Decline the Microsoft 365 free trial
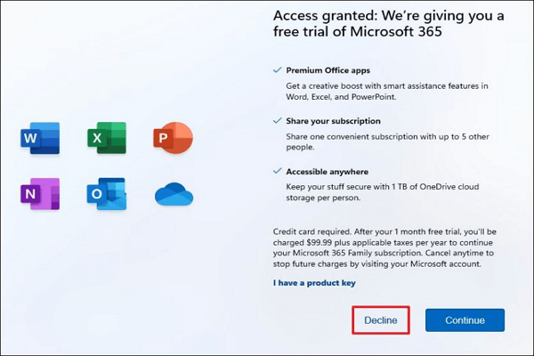The image size is (534, 356). click(381, 320)
